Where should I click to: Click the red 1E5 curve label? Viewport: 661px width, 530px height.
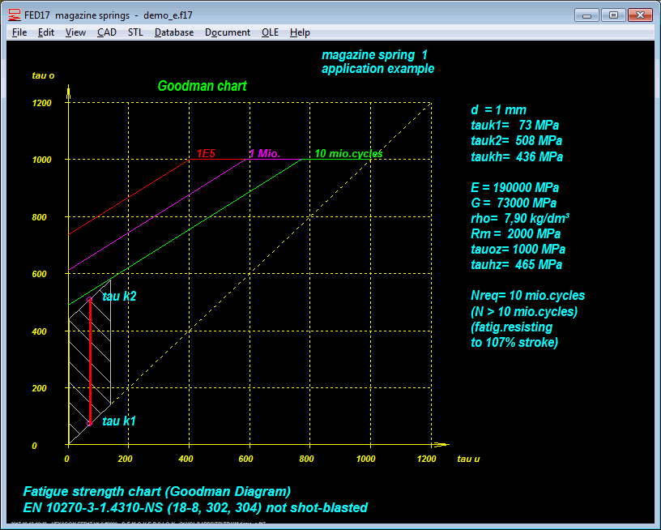point(206,153)
